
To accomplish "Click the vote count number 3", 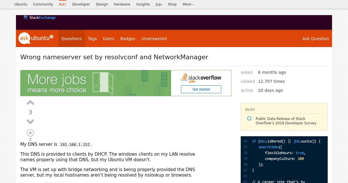I will [x=30, y=112].
